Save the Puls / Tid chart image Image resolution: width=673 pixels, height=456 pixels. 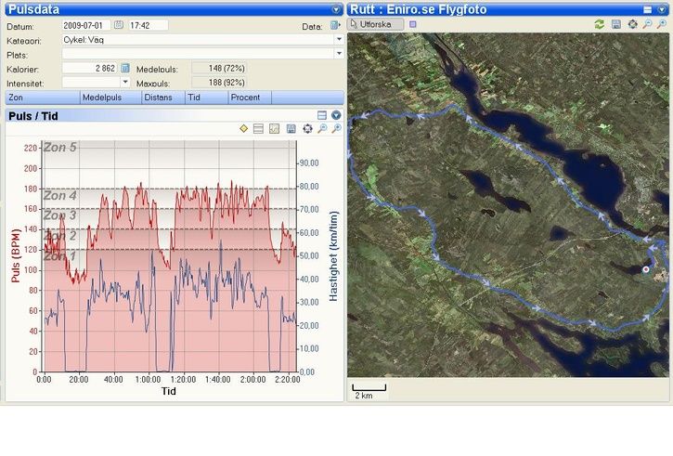291,128
